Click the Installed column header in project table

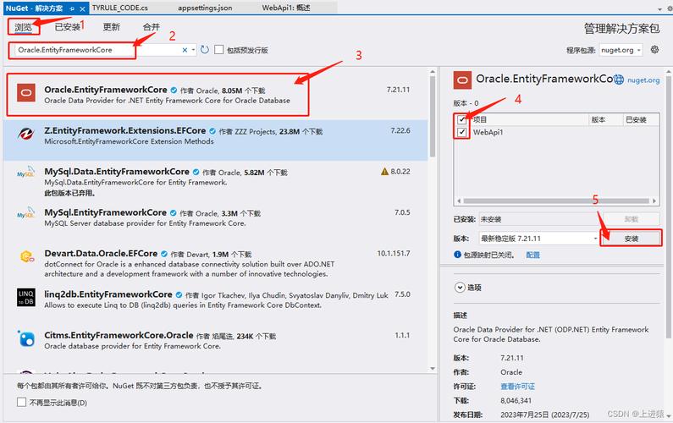[636, 119]
